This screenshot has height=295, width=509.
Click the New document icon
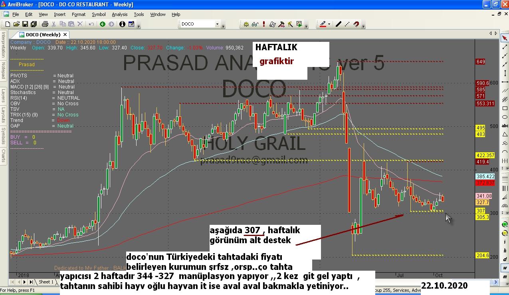(7, 24)
